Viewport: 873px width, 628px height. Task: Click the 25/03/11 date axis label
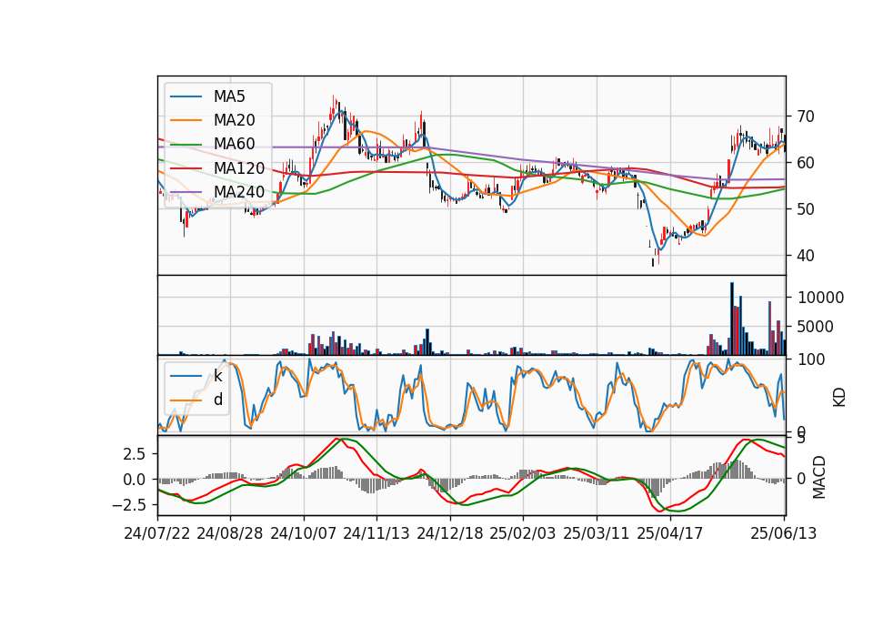pyautogui.click(x=597, y=533)
